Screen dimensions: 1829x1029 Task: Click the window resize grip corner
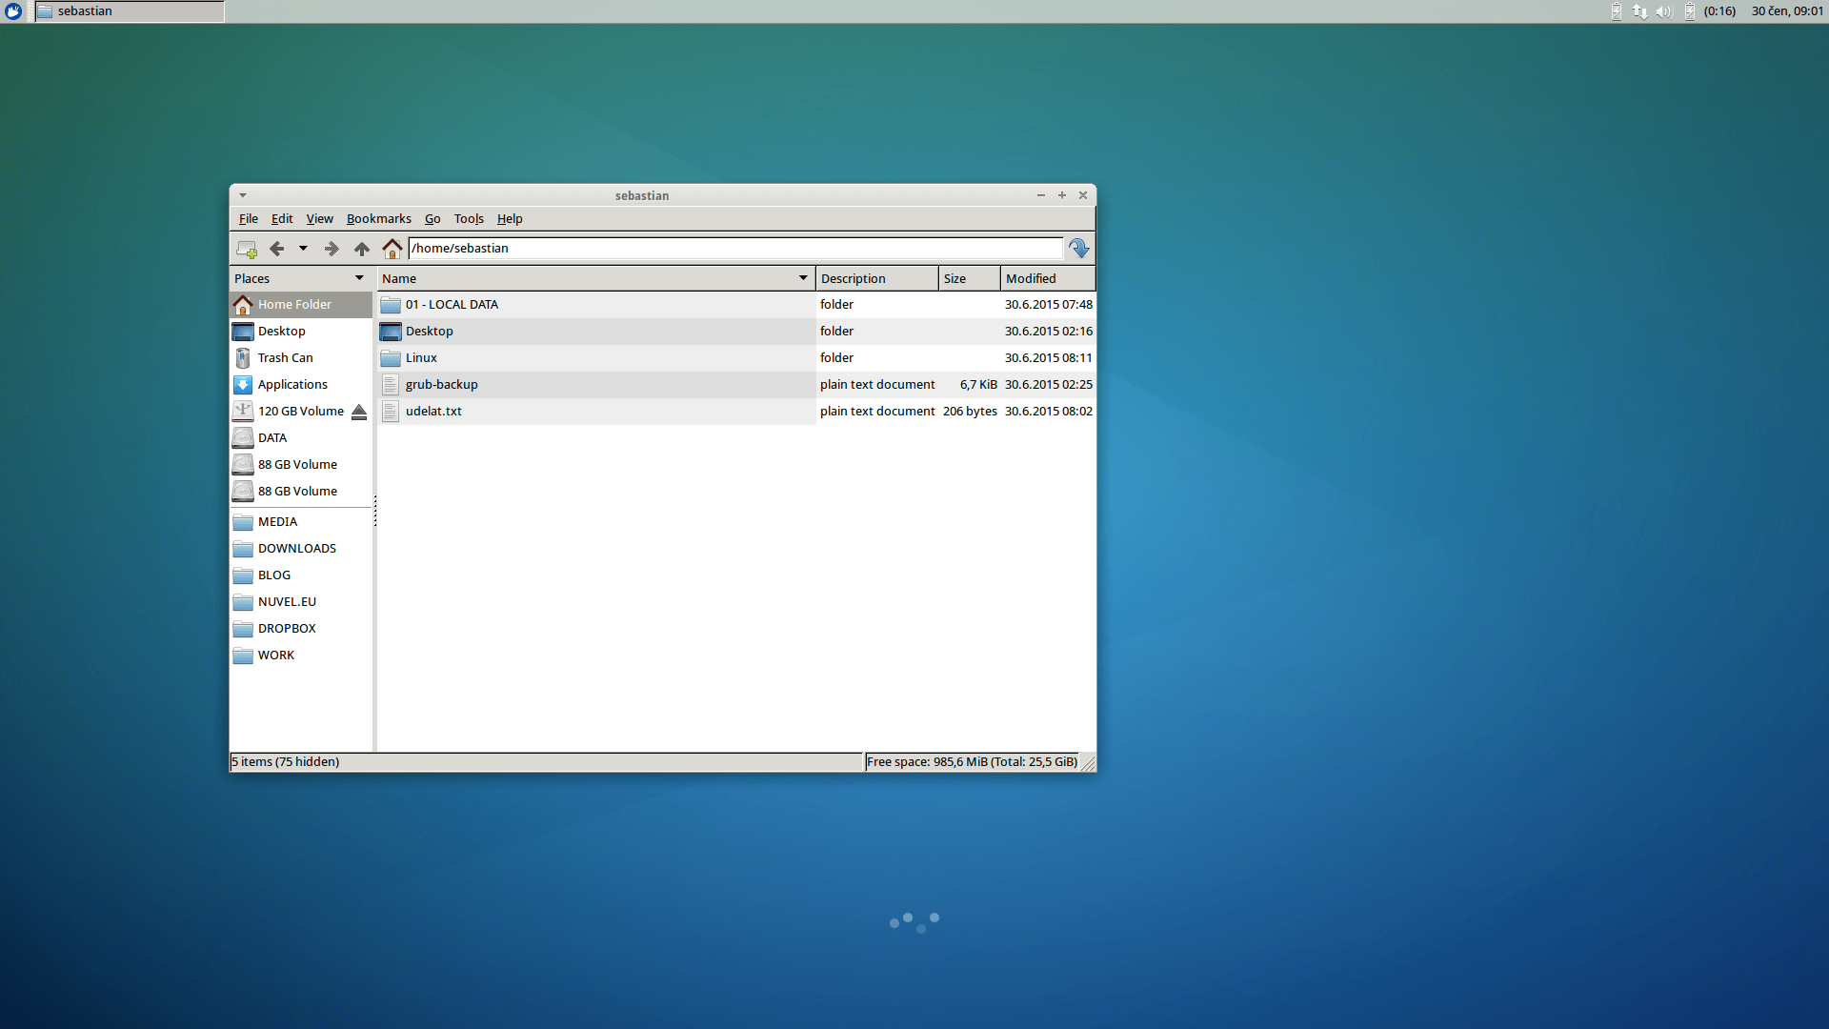coord(1088,763)
